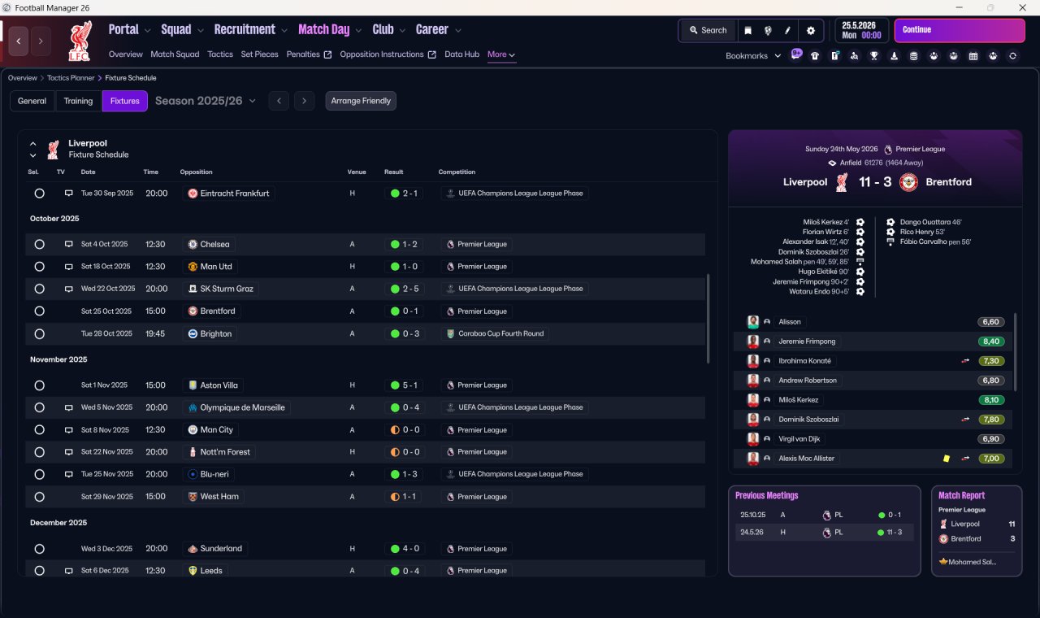Open the More submenu dropdown
Screen dimensions: 1040x618
(501, 54)
